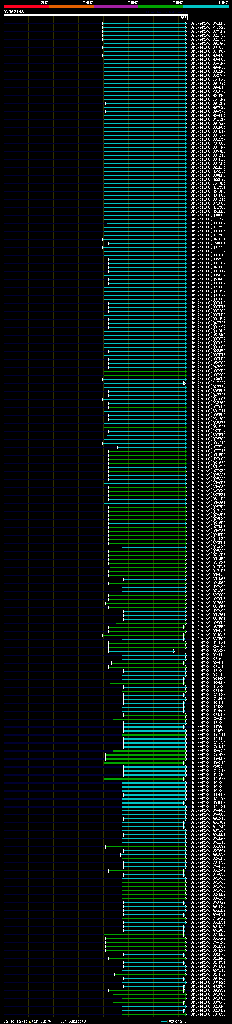232x1024 pixels.
Task: Click the hit label UniRef100_Q8YU40
Action: pos(208,1002)
